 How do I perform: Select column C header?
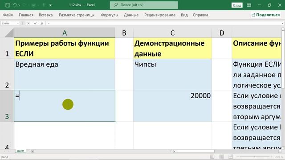pyautogui.click(x=172, y=33)
